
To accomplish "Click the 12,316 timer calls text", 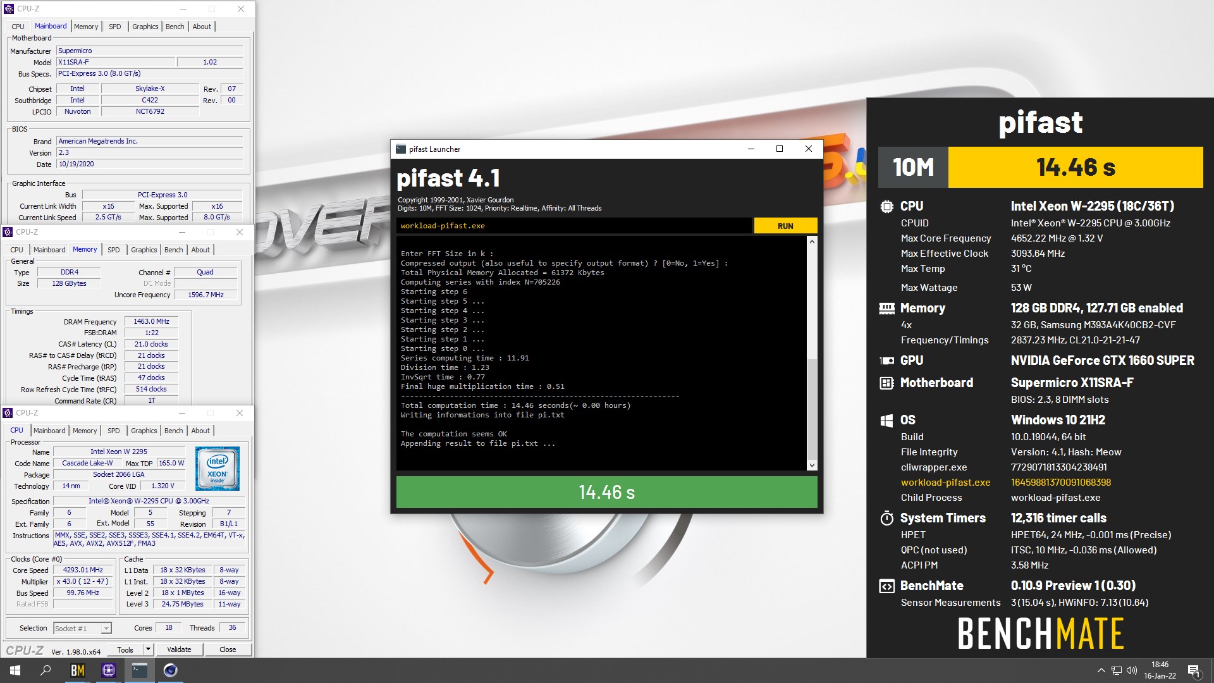I will tap(1058, 518).
